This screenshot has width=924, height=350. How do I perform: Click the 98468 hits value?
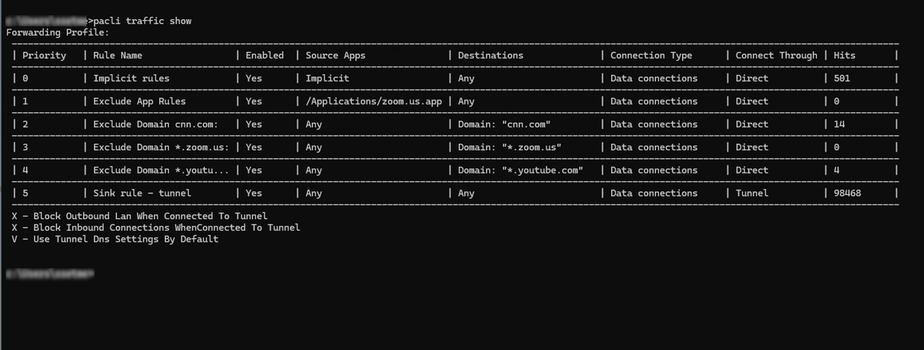click(x=847, y=193)
